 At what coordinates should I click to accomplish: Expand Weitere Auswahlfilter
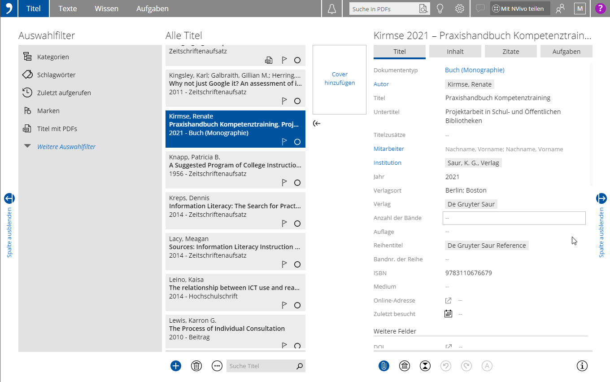click(x=66, y=147)
